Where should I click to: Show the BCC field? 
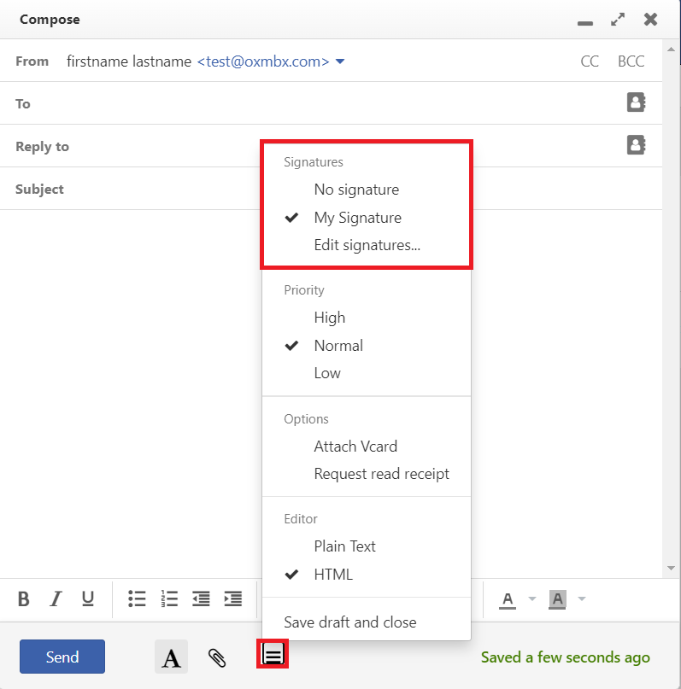[631, 61]
